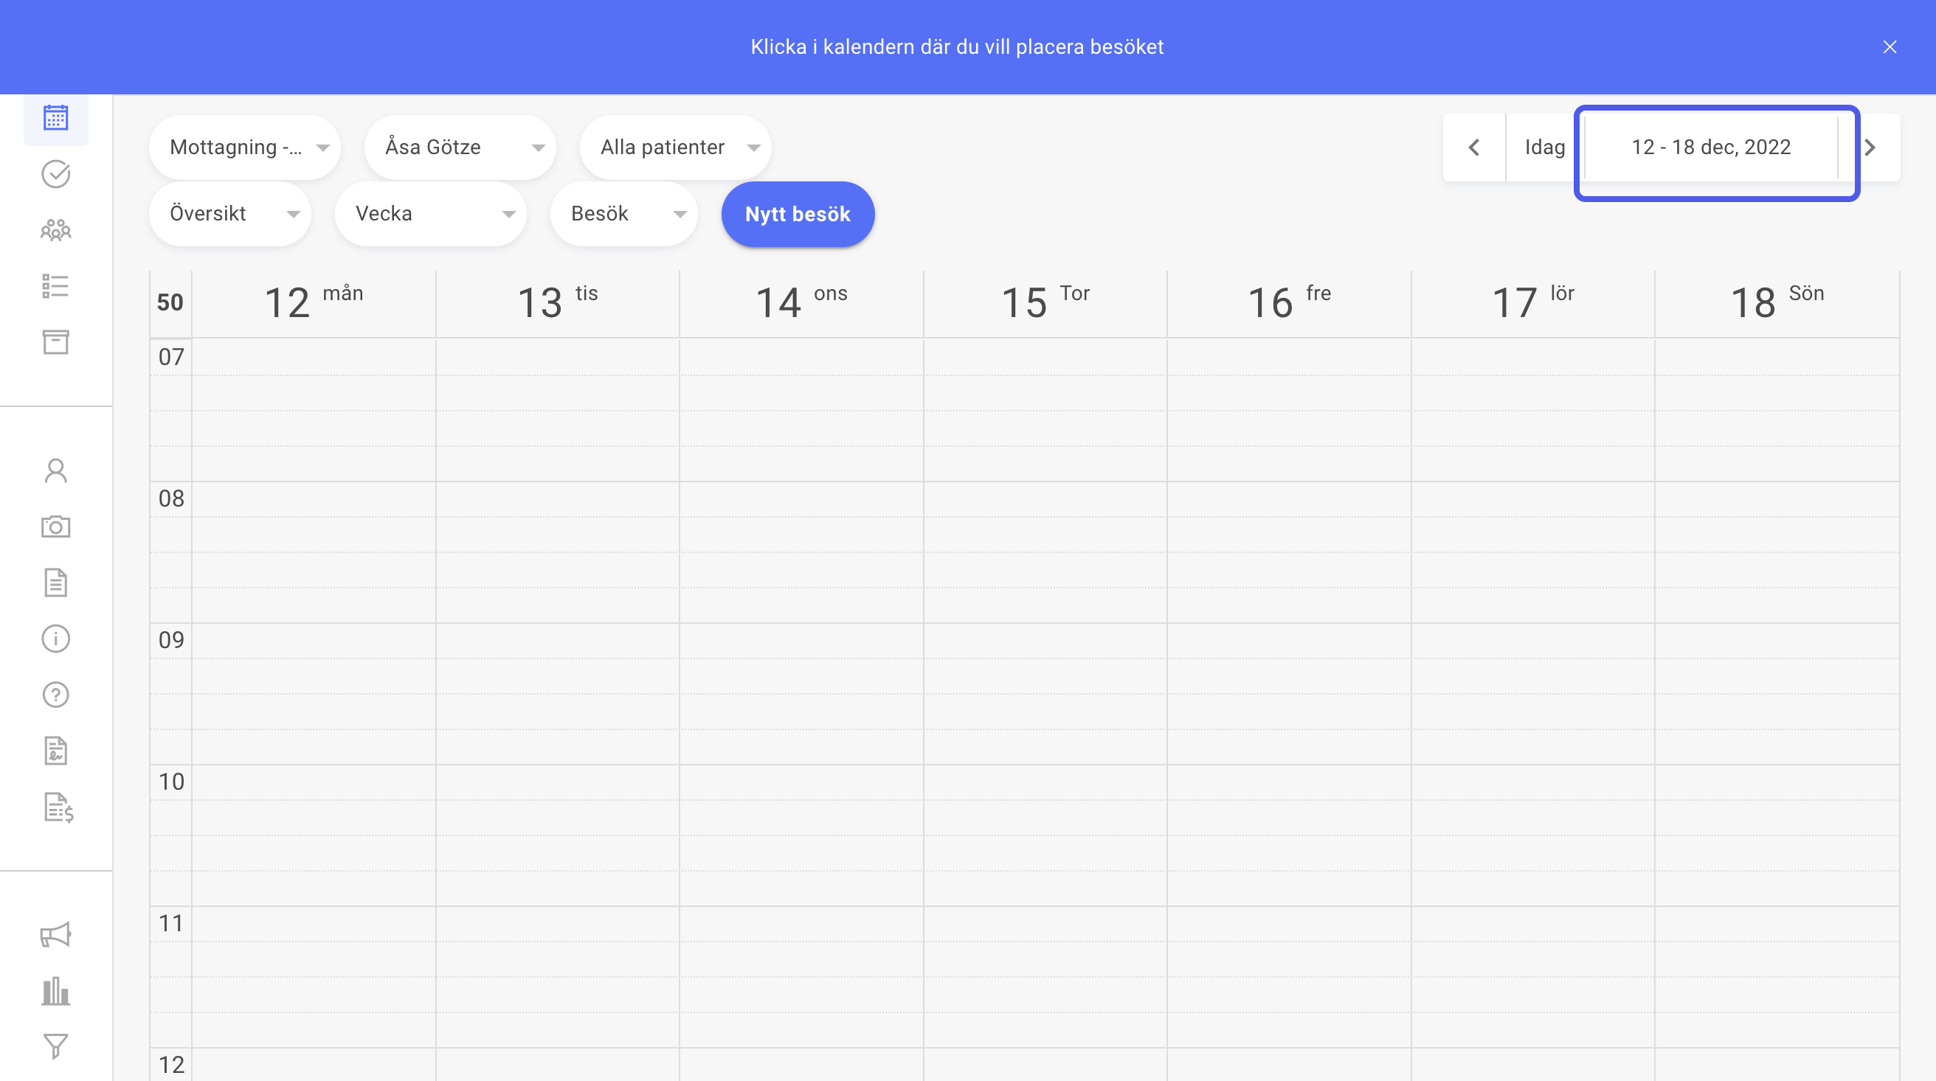Image resolution: width=1936 pixels, height=1081 pixels.
Task: Open the 12 - 18 dec, 2022 date picker
Action: click(1711, 147)
